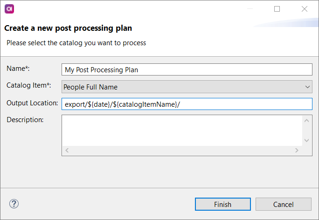The image size is (319, 220).
Task: Click the Description scroll left arrow
Action: point(67,150)
